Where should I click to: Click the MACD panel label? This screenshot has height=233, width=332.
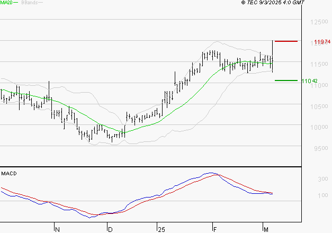9,174
